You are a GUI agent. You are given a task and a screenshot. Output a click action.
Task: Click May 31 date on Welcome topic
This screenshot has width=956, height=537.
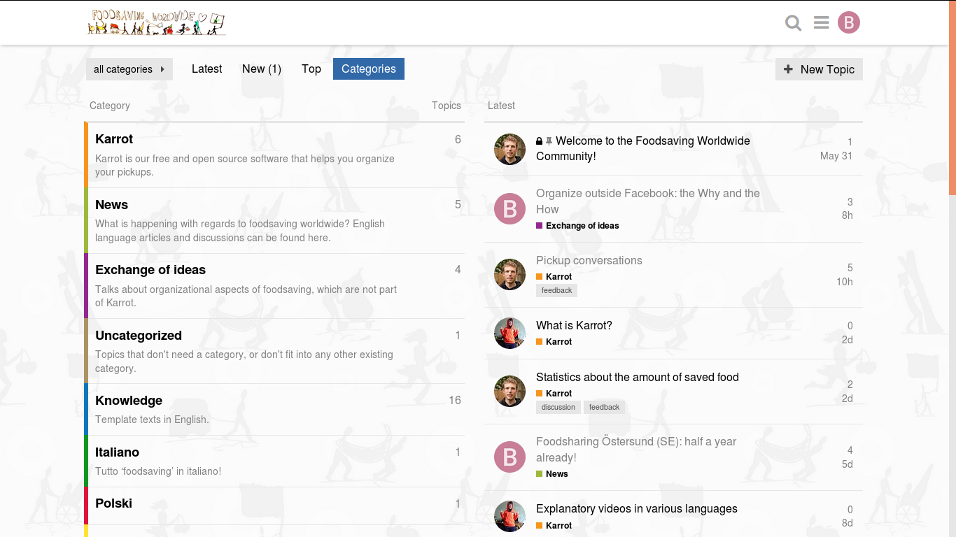(836, 156)
